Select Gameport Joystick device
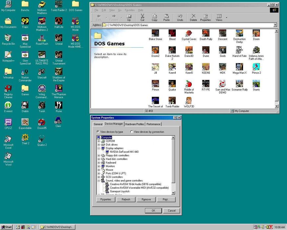Viewport: 287px width, 230px height. (x=120, y=191)
